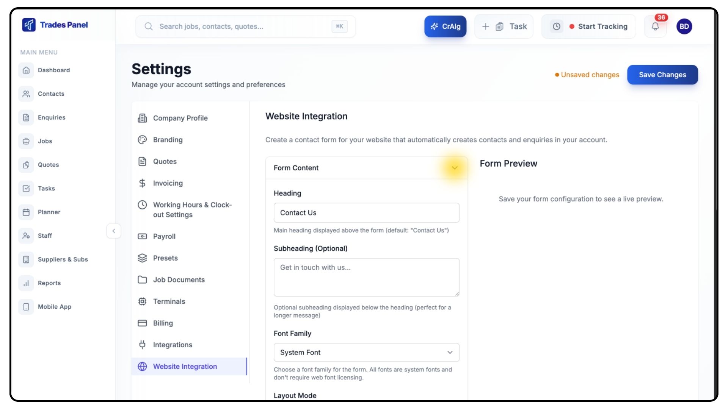Open the Font Family System Font dropdown
Screen dimensions: 728x409
point(366,353)
